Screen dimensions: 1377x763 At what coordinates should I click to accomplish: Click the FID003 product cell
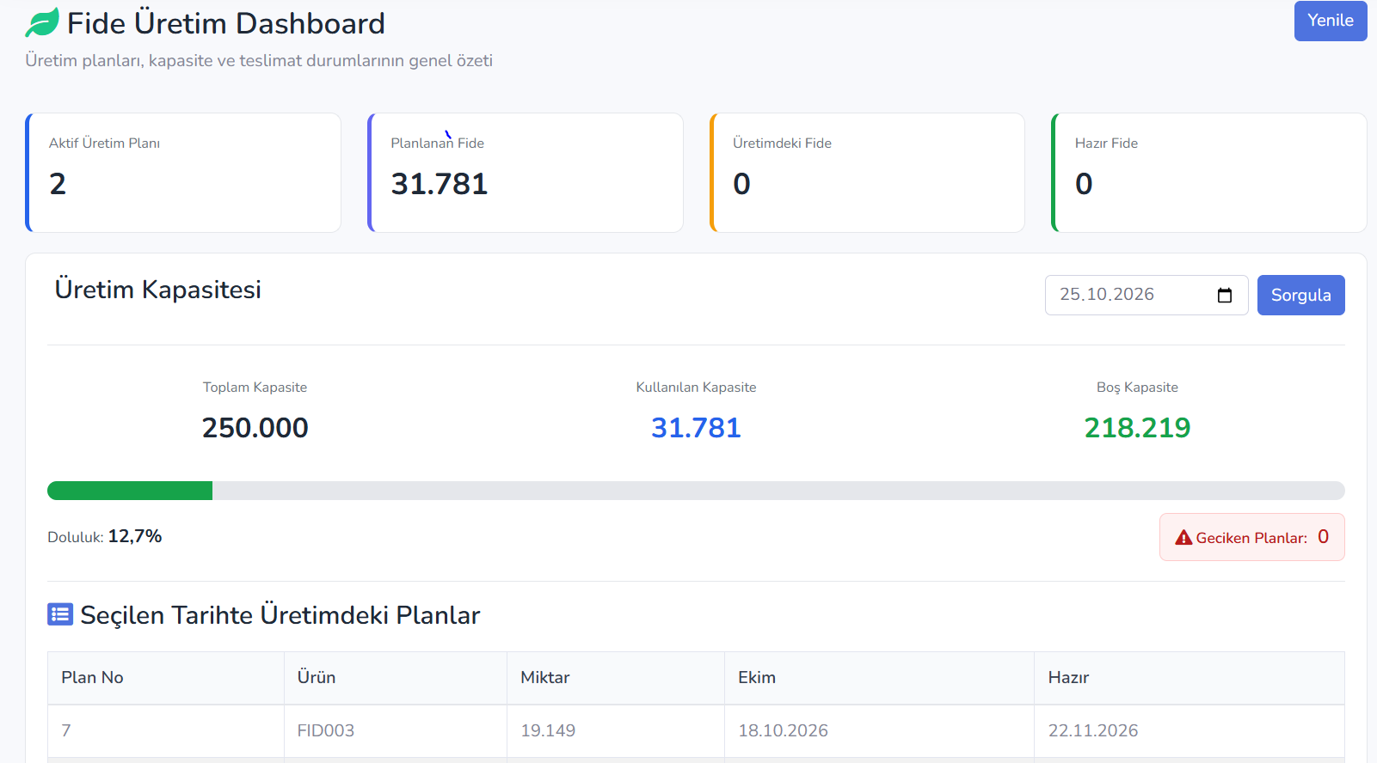396,731
